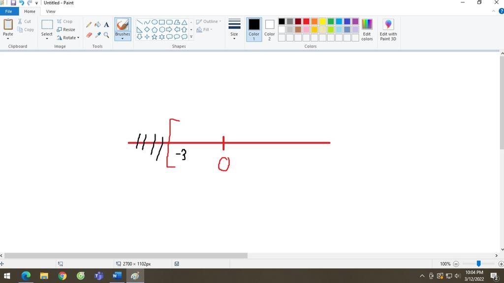The width and height of the screenshot is (504, 283).
Task: Choose the Oval shape
Action: tap(154, 22)
